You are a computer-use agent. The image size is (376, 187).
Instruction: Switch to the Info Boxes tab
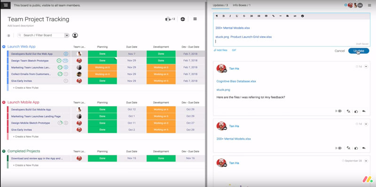tap(242, 5)
